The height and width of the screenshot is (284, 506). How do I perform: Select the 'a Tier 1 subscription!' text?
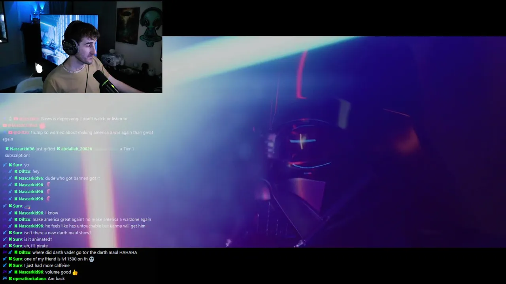(70, 152)
